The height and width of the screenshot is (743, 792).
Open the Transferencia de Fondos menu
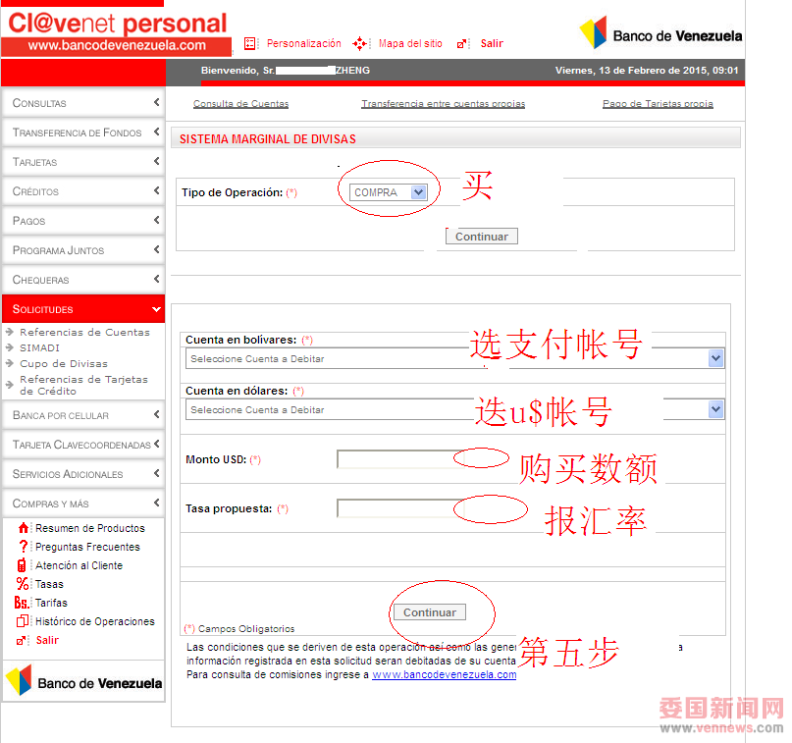[x=83, y=133]
